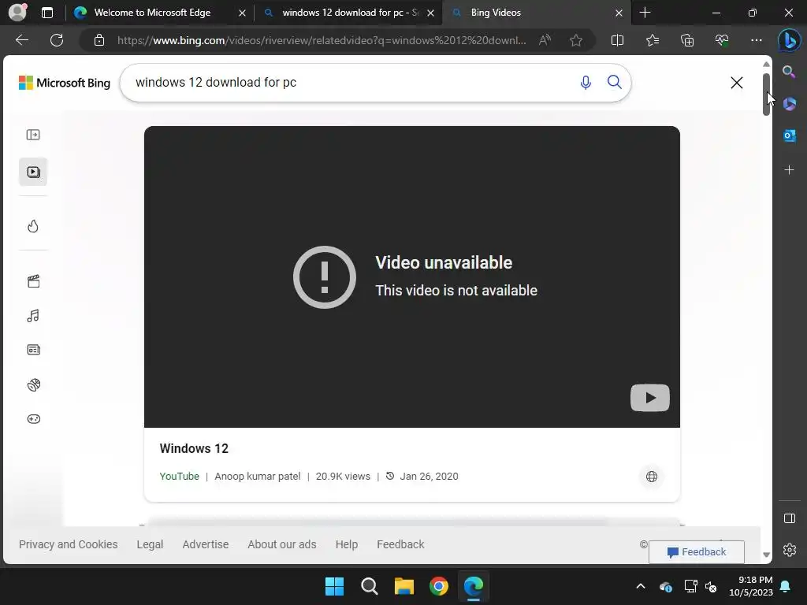Open taskbar Search
807x605 pixels.
point(370,586)
